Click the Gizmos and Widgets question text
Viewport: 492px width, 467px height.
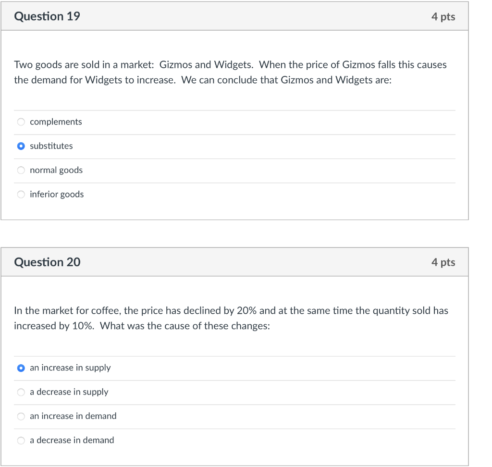230,72
